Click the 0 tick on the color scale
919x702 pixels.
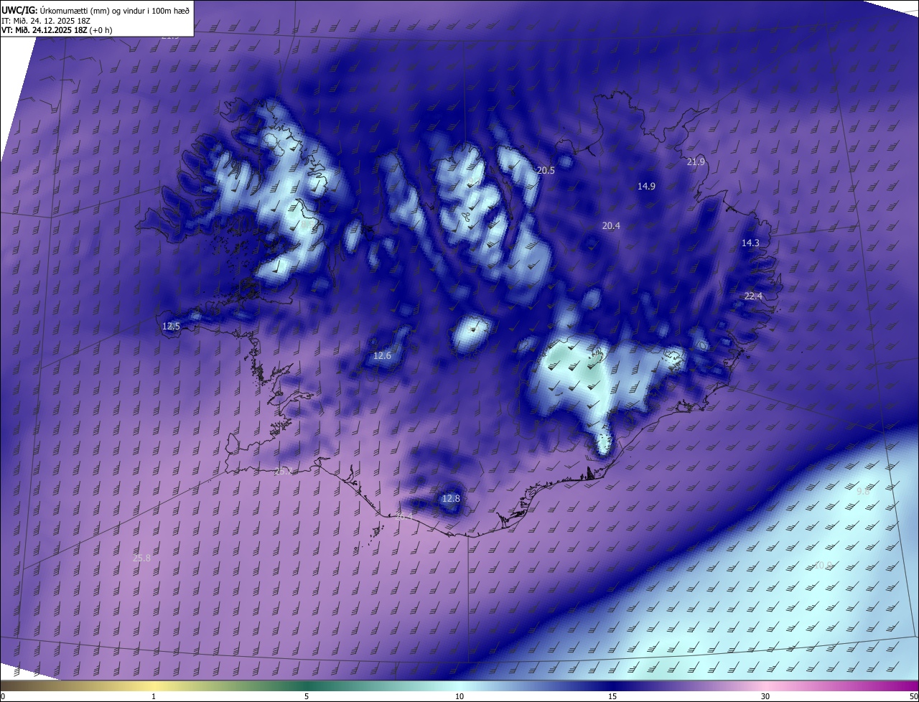pos(3,696)
